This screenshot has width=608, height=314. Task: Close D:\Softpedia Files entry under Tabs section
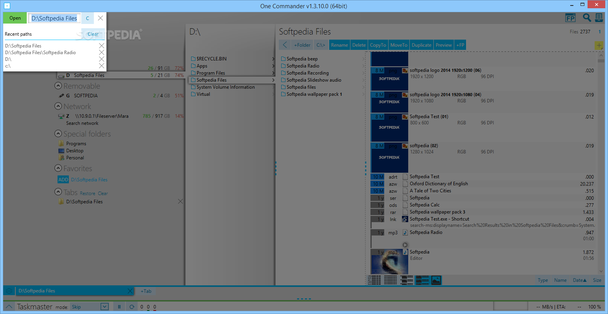tap(181, 201)
